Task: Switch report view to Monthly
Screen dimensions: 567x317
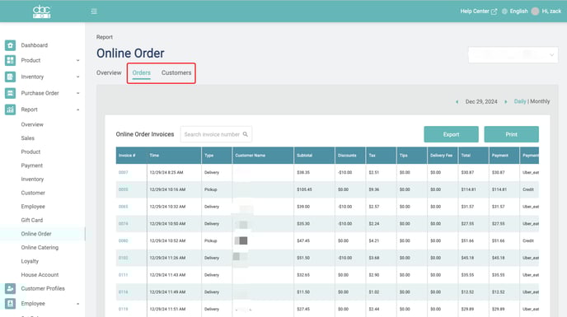Action: [x=540, y=101]
